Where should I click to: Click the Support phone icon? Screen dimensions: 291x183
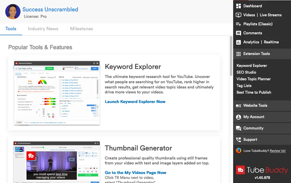click(x=238, y=140)
